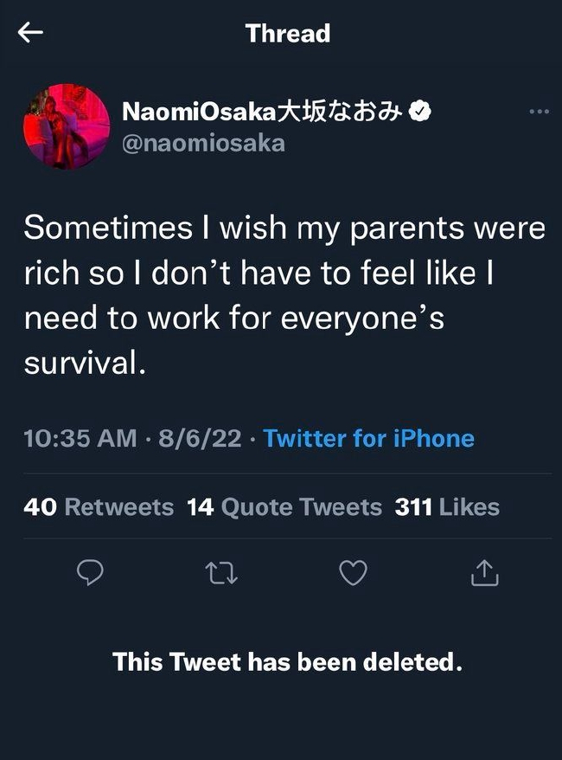Show the 311 Likes list
The height and width of the screenshot is (760, 562).
[x=446, y=506]
